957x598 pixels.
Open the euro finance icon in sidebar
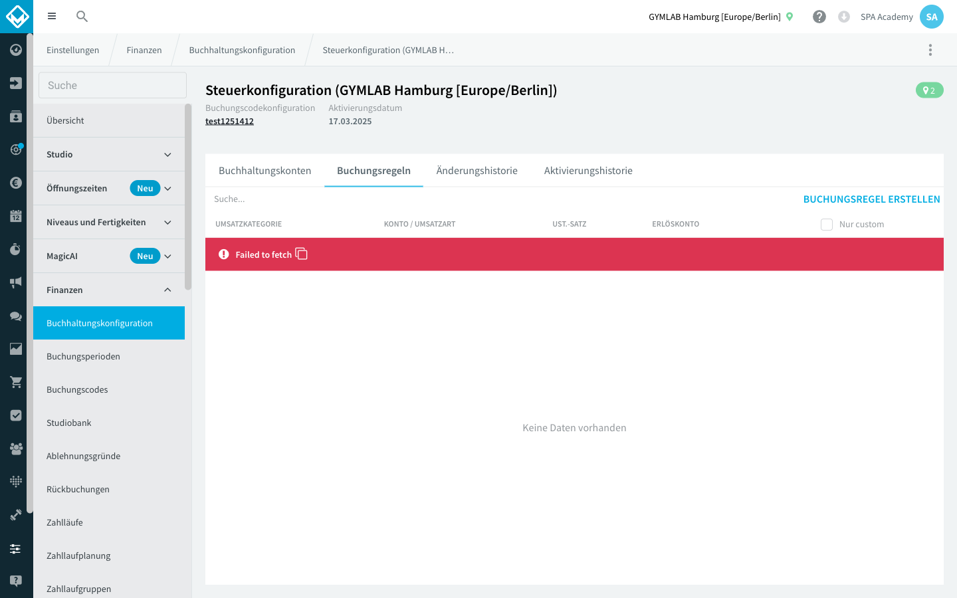coord(16,183)
